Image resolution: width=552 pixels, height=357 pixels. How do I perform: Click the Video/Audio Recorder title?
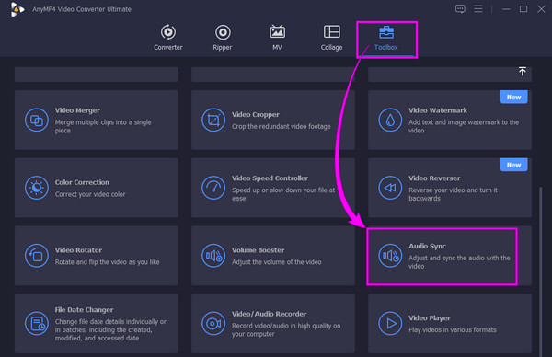tap(270, 314)
